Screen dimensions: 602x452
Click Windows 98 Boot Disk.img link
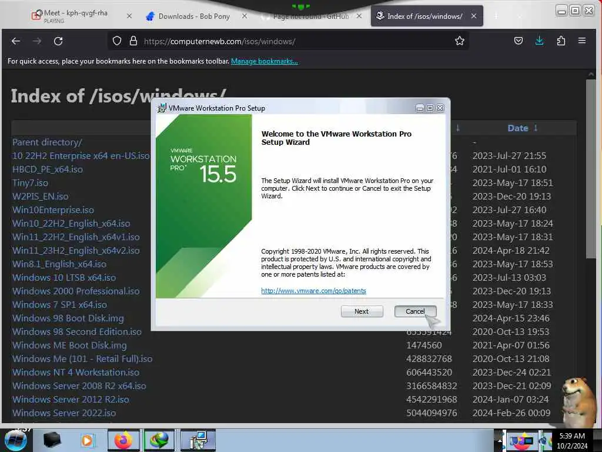tap(68, 318)
